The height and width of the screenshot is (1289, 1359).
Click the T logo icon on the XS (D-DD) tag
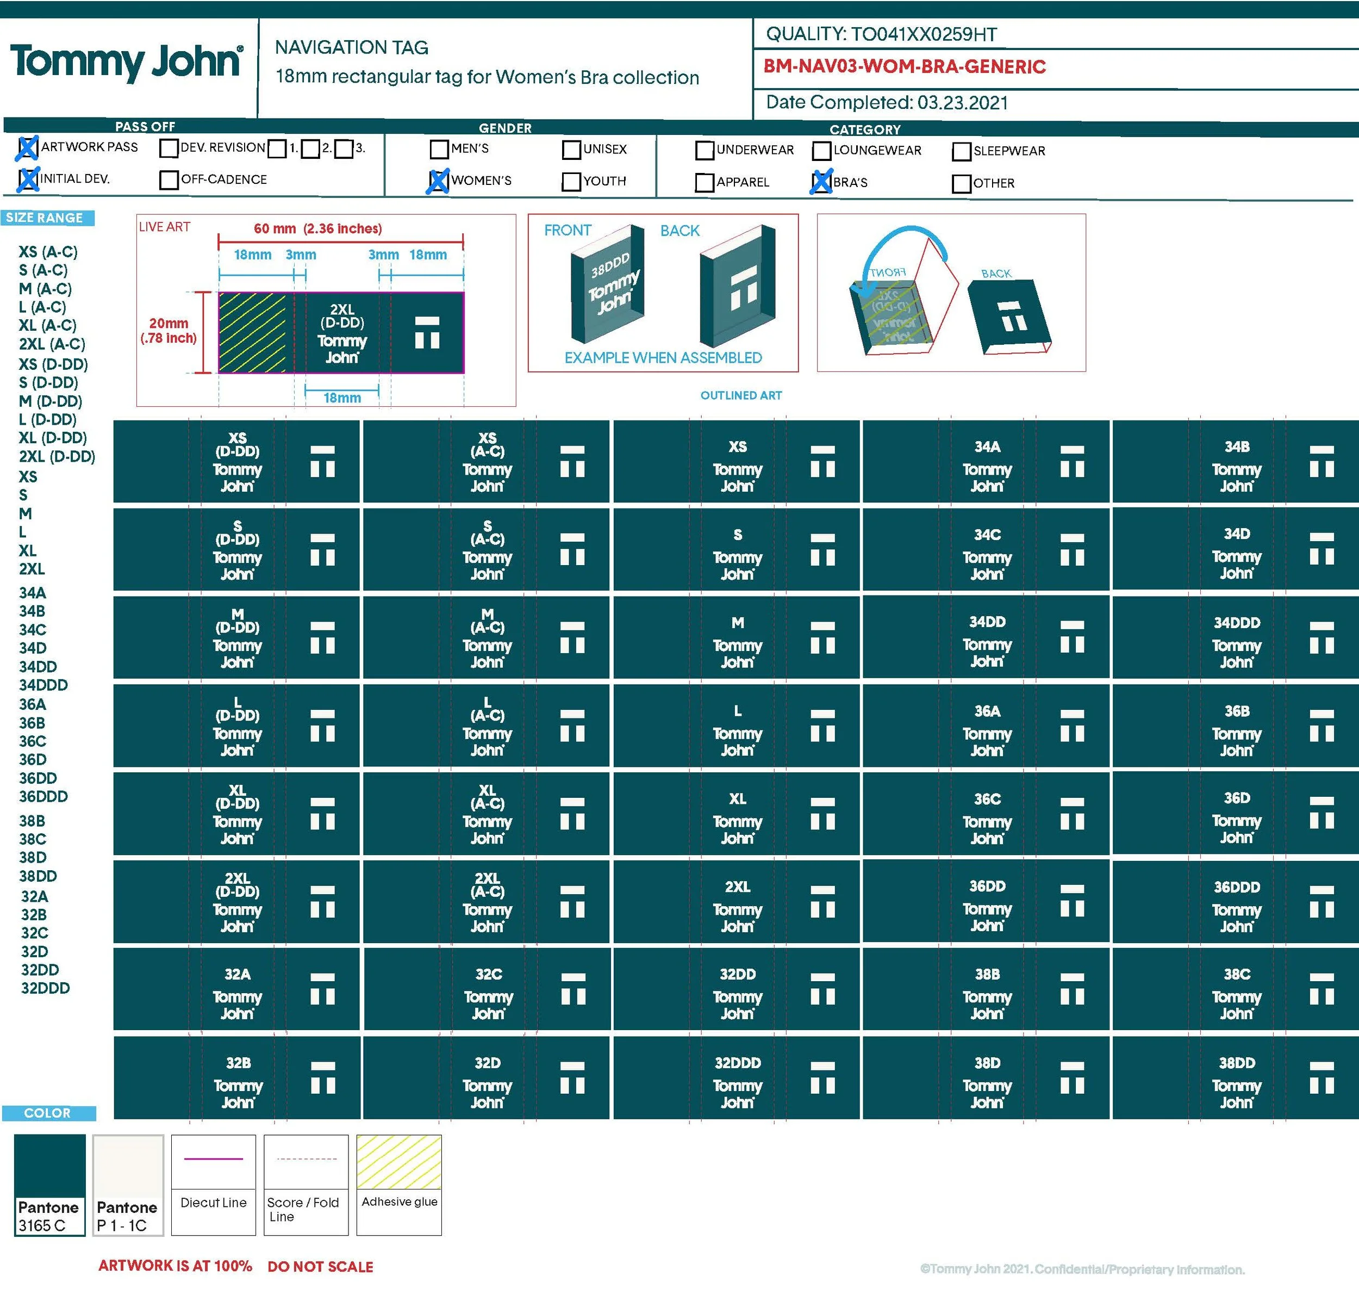[323, 460]
